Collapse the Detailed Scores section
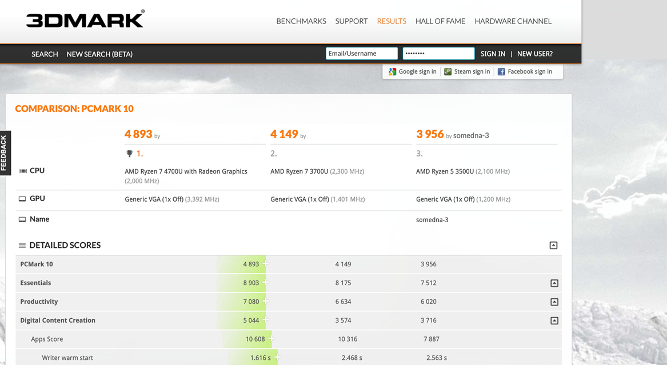667x365 pixels. (x=553, y=245)
